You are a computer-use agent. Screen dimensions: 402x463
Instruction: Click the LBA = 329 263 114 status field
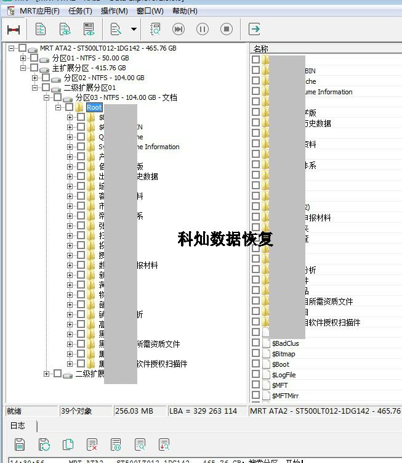click(x=207, y=411)
